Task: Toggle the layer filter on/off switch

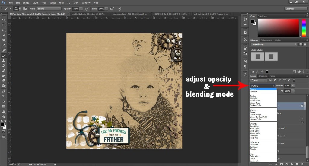Action: (x=293, y=80)
